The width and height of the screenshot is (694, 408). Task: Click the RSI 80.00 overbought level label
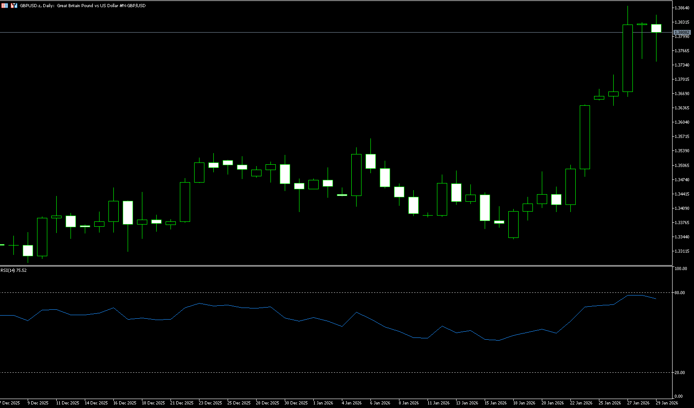point(680,293)
